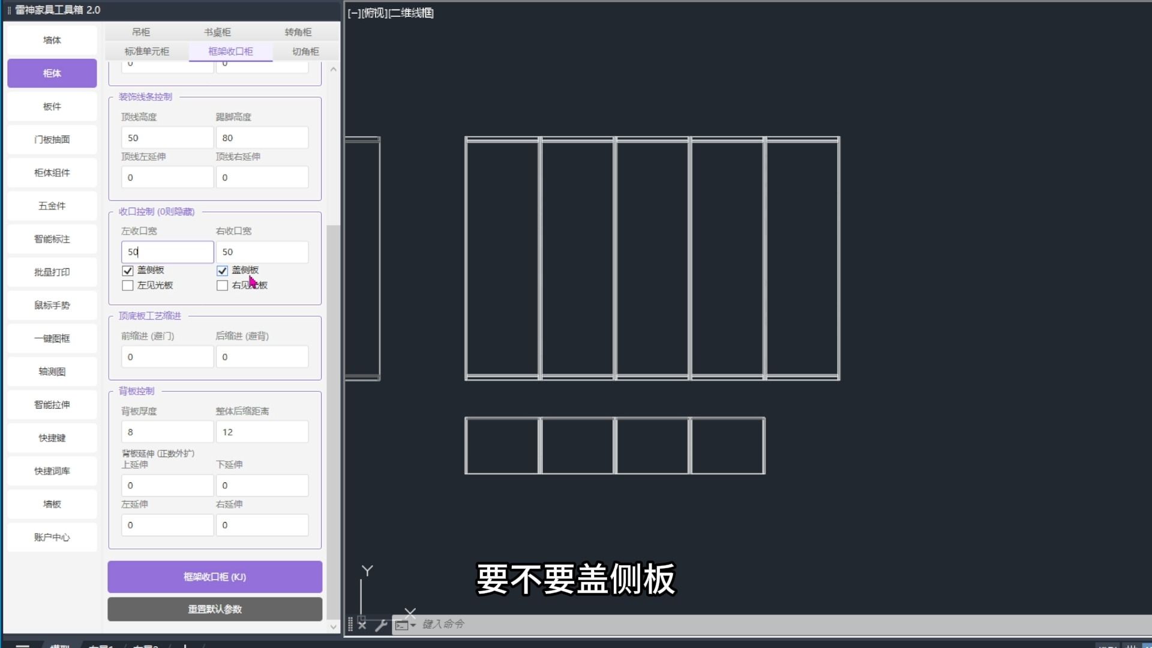Switch to the 书桌柜 tab
The height and width of the screenshot is (648, 1152).
coord(217,32)
